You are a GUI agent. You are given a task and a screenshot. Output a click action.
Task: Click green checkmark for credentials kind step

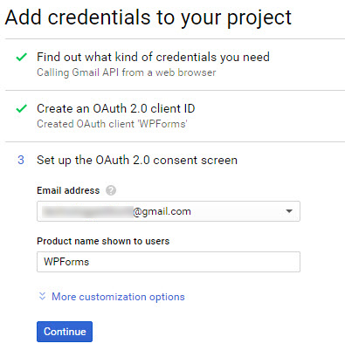(22, 57)
